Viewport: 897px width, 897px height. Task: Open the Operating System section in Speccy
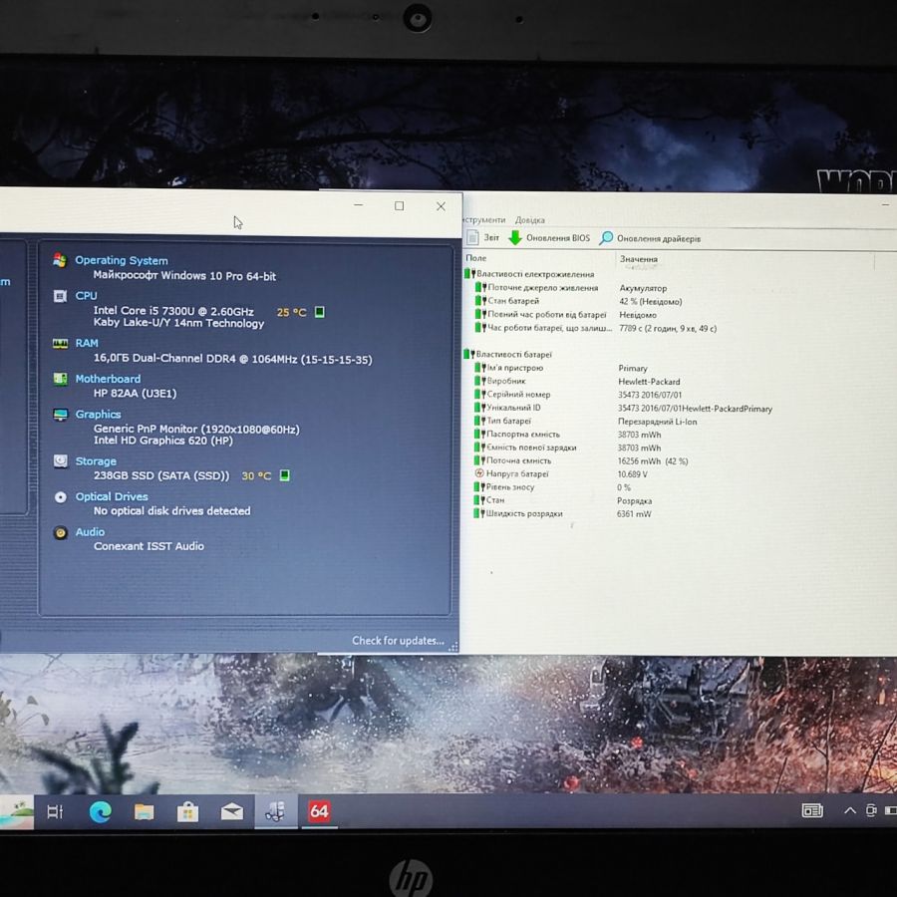click(x=122, y=260)
